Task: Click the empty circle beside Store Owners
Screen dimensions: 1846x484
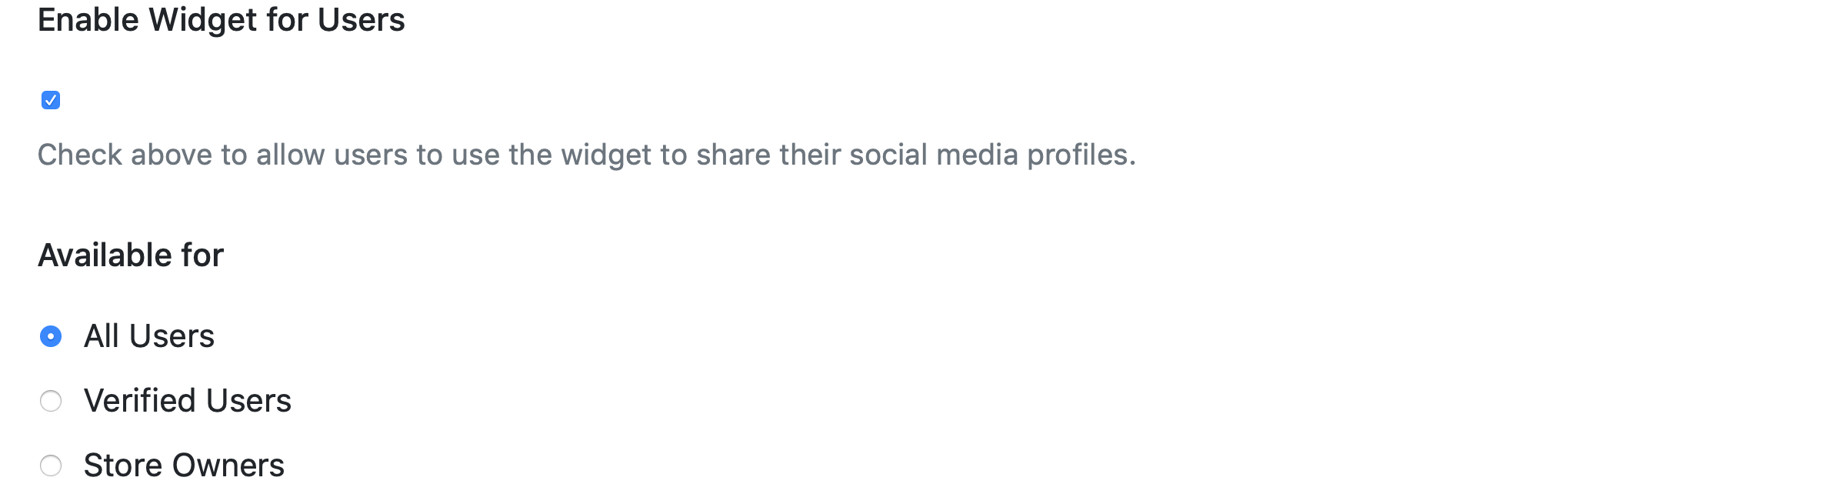Action: click(51, 466)
